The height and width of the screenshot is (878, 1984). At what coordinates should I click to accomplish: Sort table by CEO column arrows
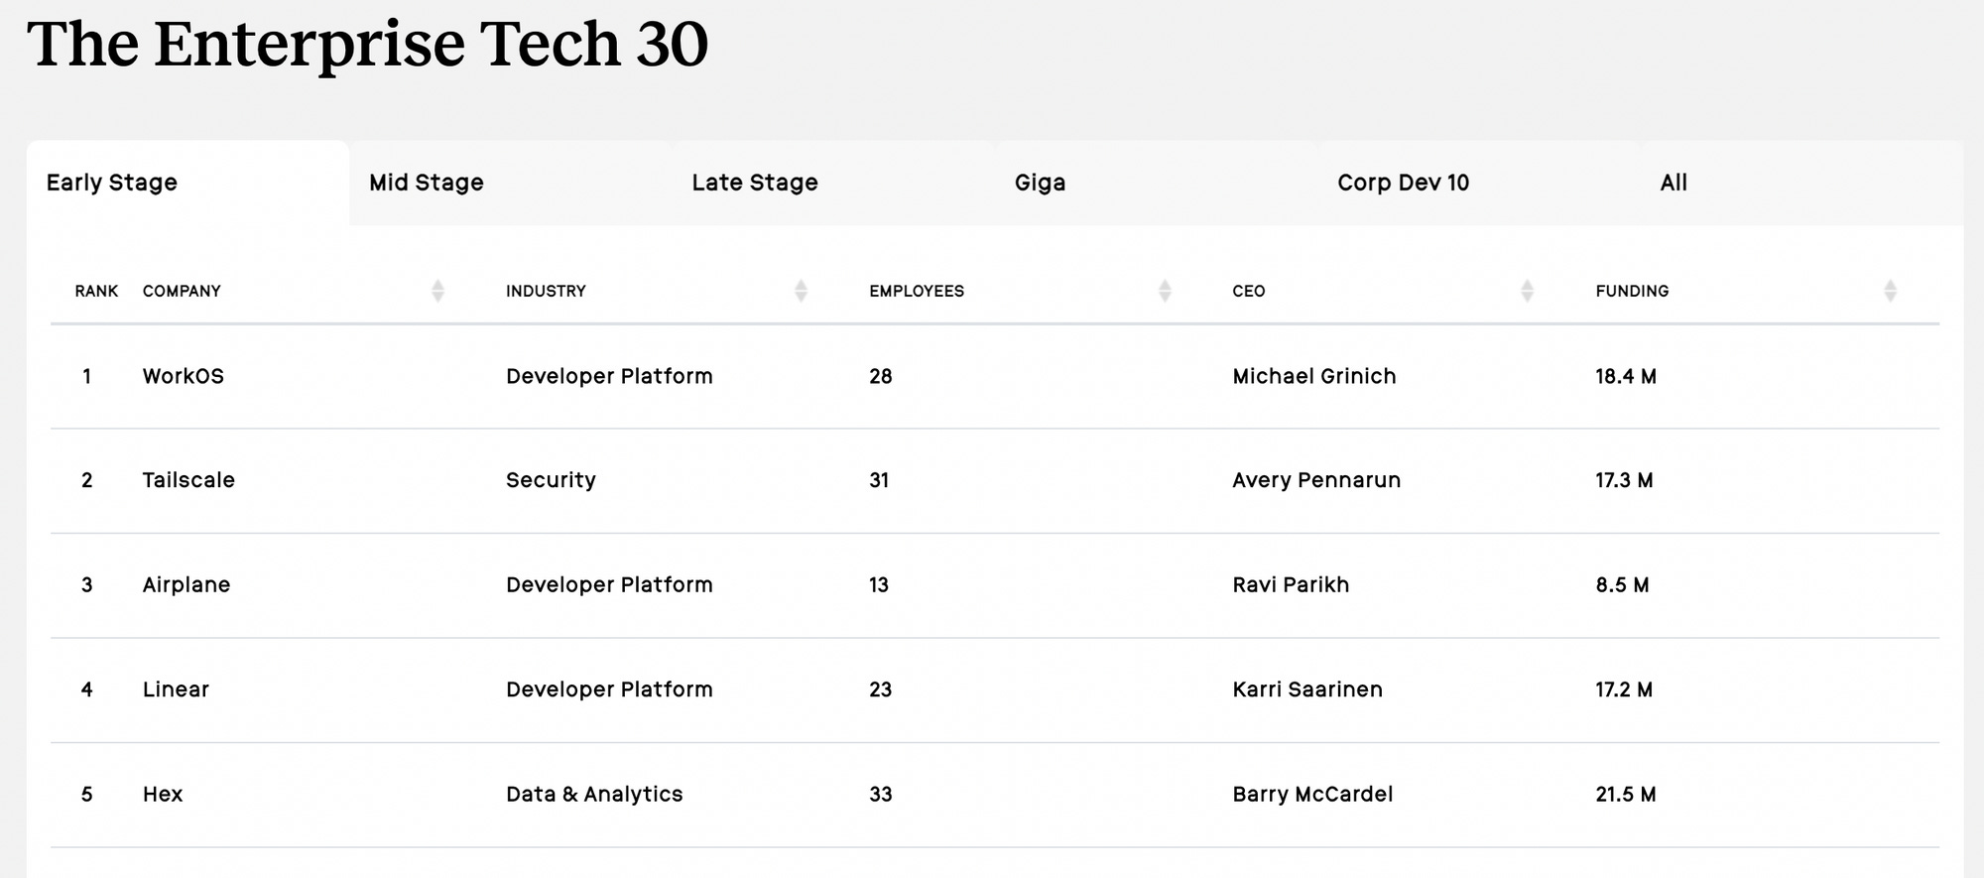(1527, 291)
